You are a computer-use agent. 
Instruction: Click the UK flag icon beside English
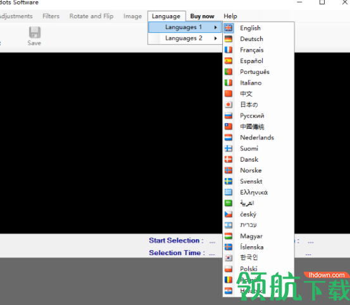coord(228,28)
